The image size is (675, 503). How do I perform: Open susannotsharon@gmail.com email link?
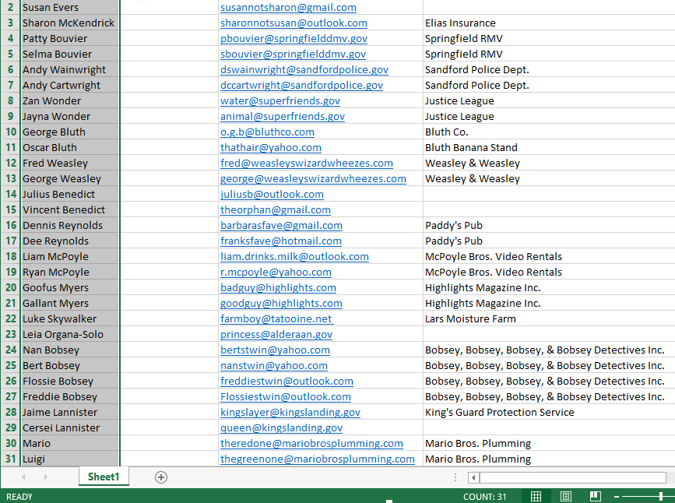pyautogui.click(x=288, y=7)
